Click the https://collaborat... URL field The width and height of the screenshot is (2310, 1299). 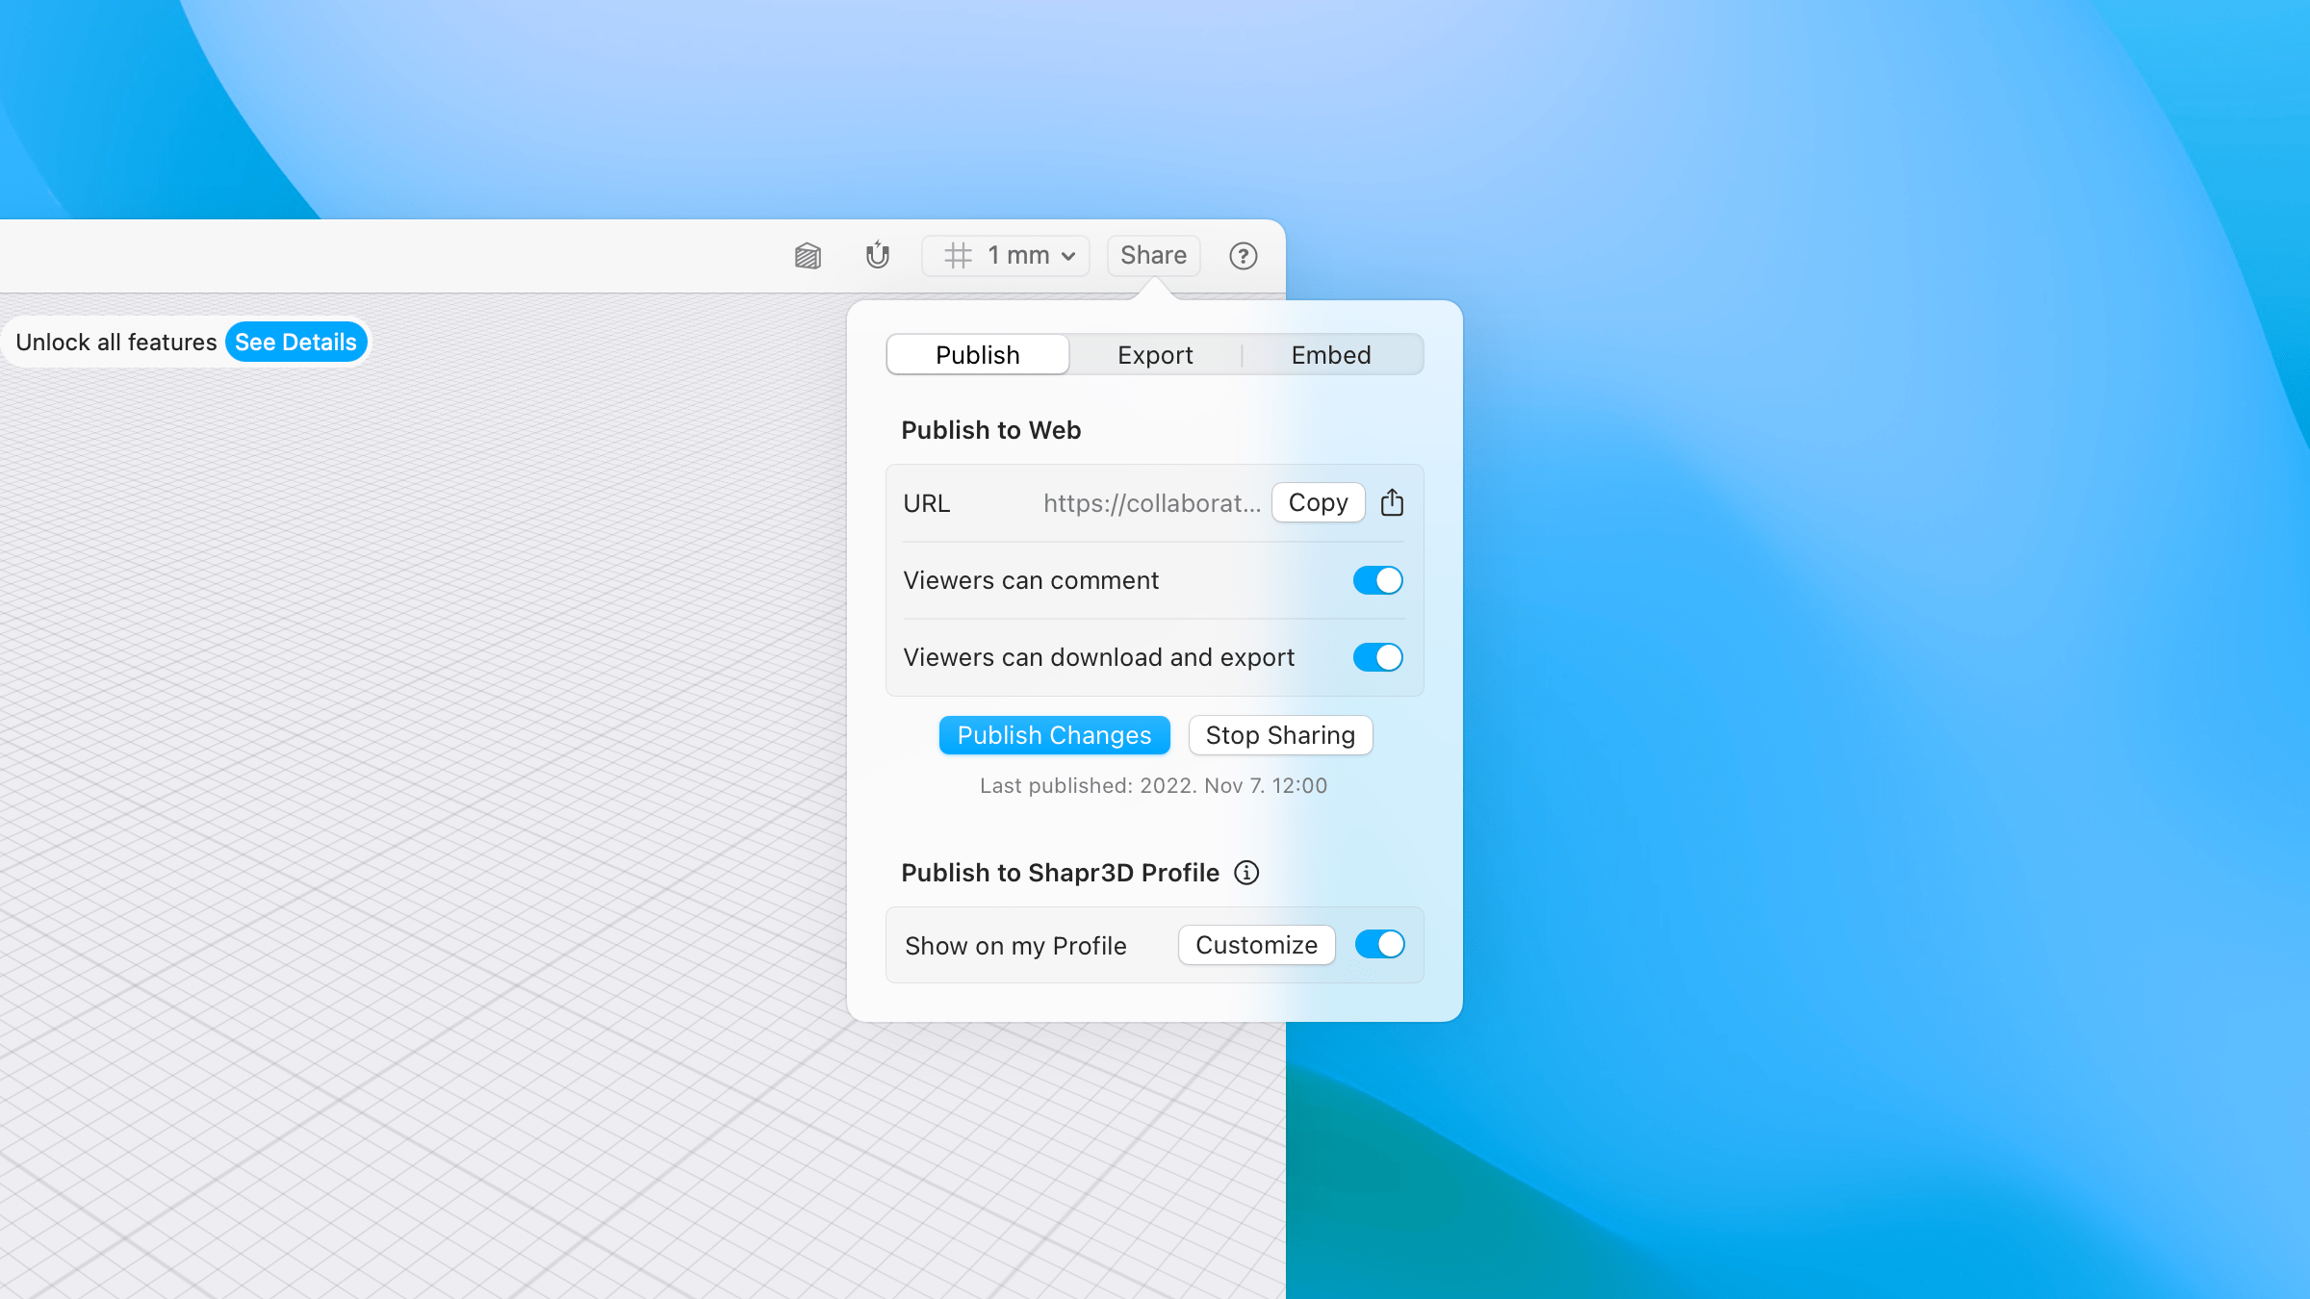[1152, 503]
